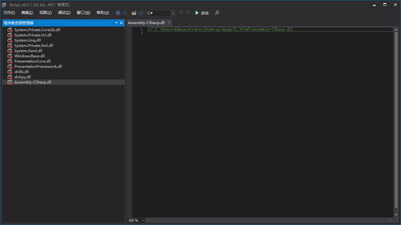Click the Navigate Back arrow icon
The width and height of the screenshot is (401, 225).
coord(118,13)
